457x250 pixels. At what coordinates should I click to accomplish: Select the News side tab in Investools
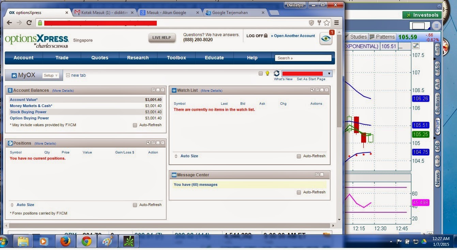pyautogui.click(x=438, y=178)
